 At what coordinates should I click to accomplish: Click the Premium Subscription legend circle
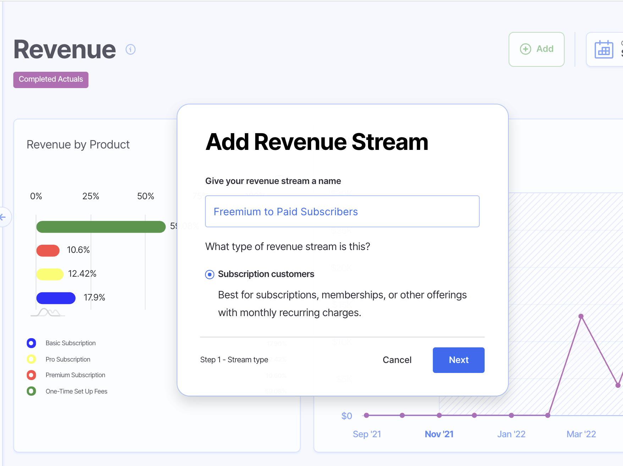tap(31, 375)
